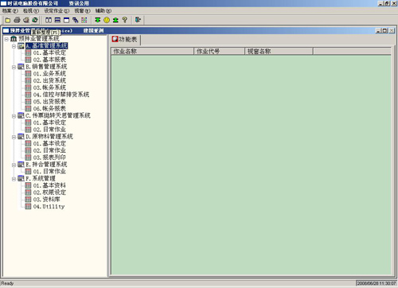Select 03. 帐务系统 tree item
Viewport: 398px width, 288px height.
pos(49,88)
